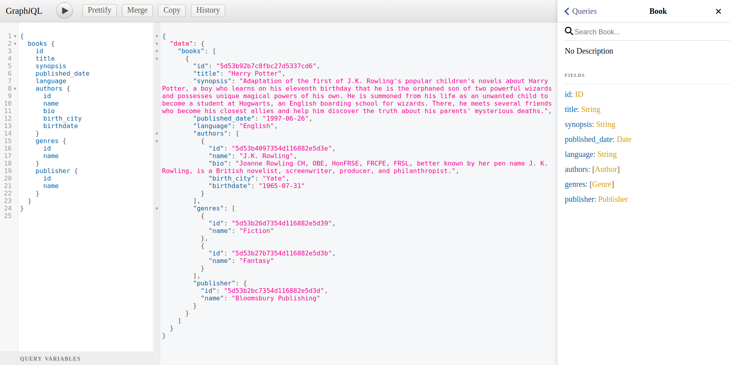Click the search magnifier icon

pyautogui.click(x=569, y=31)
